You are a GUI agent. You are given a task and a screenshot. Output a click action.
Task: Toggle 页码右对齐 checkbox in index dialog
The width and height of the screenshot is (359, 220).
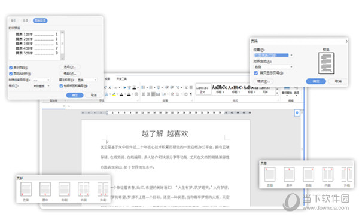coord(11,74)
